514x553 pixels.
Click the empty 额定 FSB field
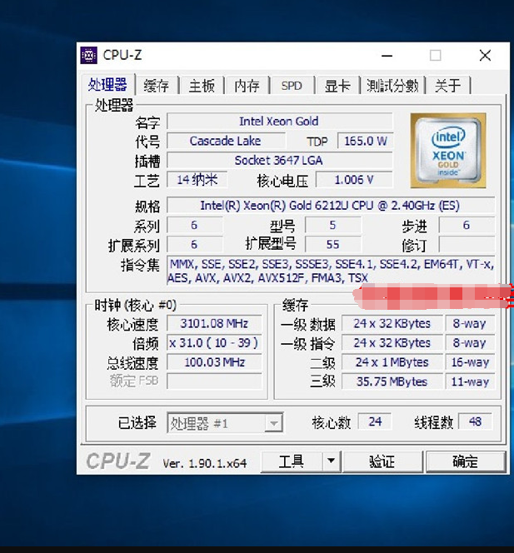(x=214, y=381)
